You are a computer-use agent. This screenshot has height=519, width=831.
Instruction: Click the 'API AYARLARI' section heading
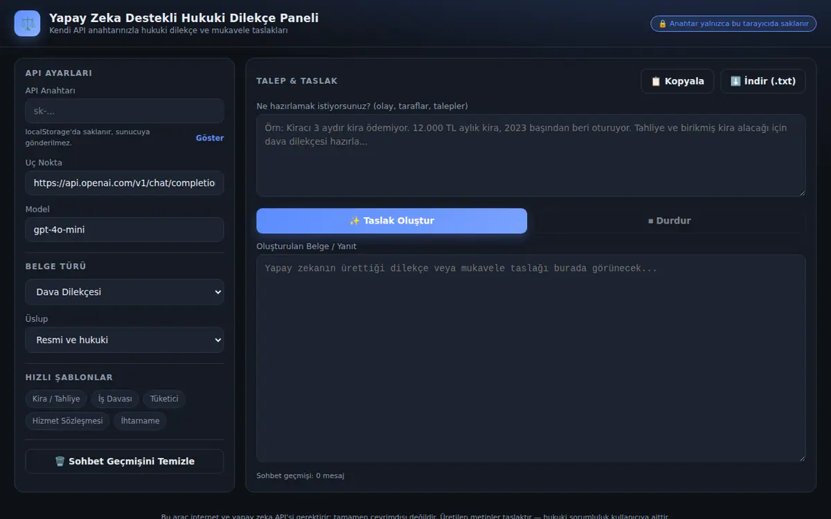point(59,73)
